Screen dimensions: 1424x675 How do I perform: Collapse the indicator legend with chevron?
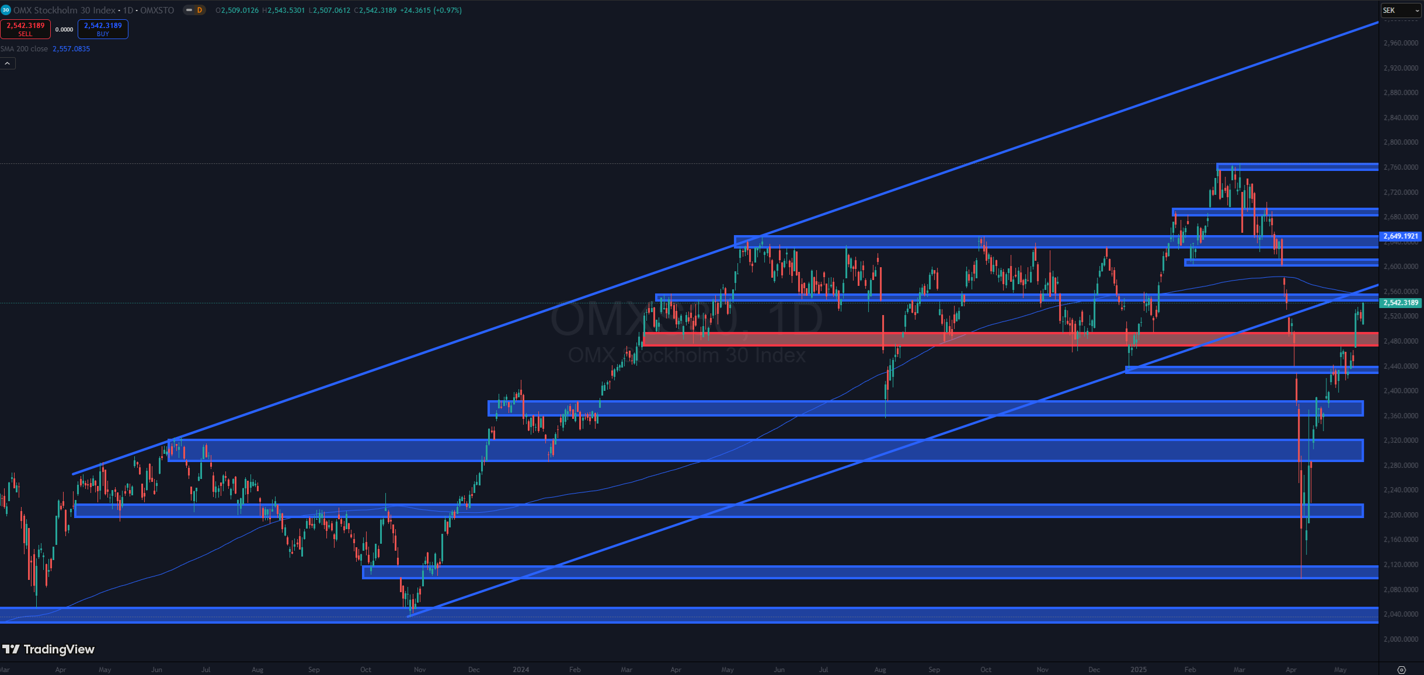(x=8, y=63)
